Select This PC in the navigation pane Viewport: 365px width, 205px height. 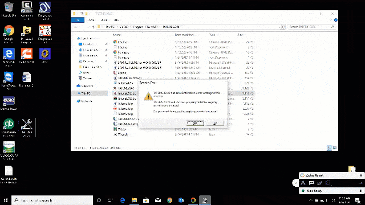click(90, 93)
